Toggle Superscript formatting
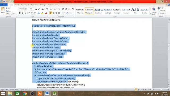Viewport: 170px width, 96px height. coord(35,13)
